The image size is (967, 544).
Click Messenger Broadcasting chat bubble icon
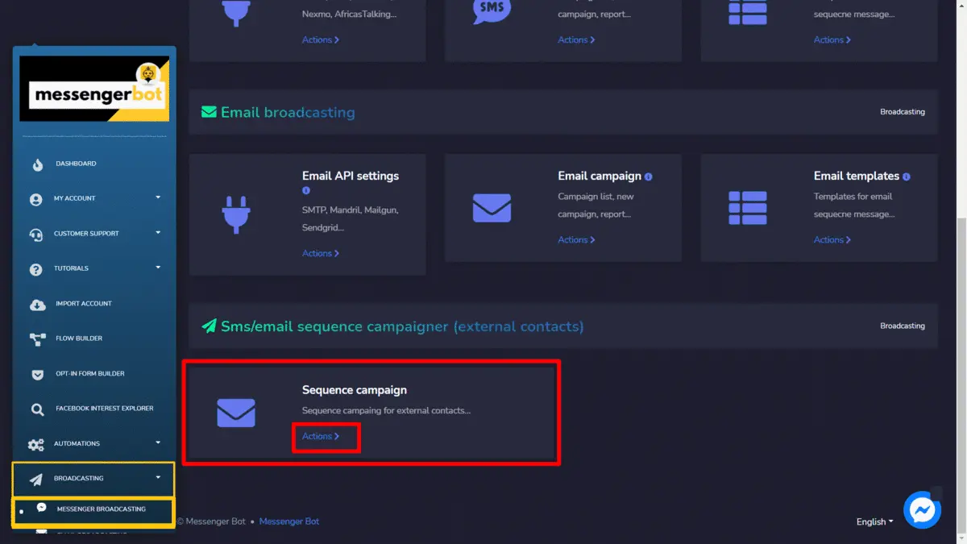click(x=42, y=508)
